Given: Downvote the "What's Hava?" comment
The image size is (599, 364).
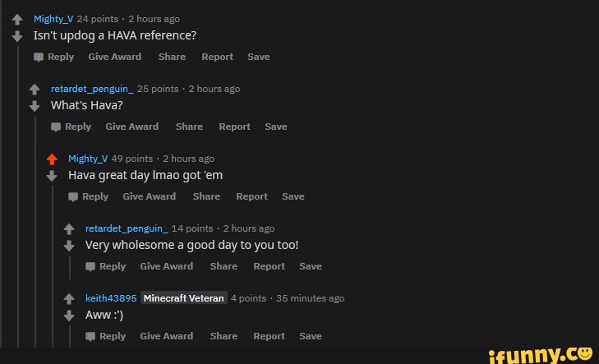Looking at the screenshot, I should click(x=34, y=106).
